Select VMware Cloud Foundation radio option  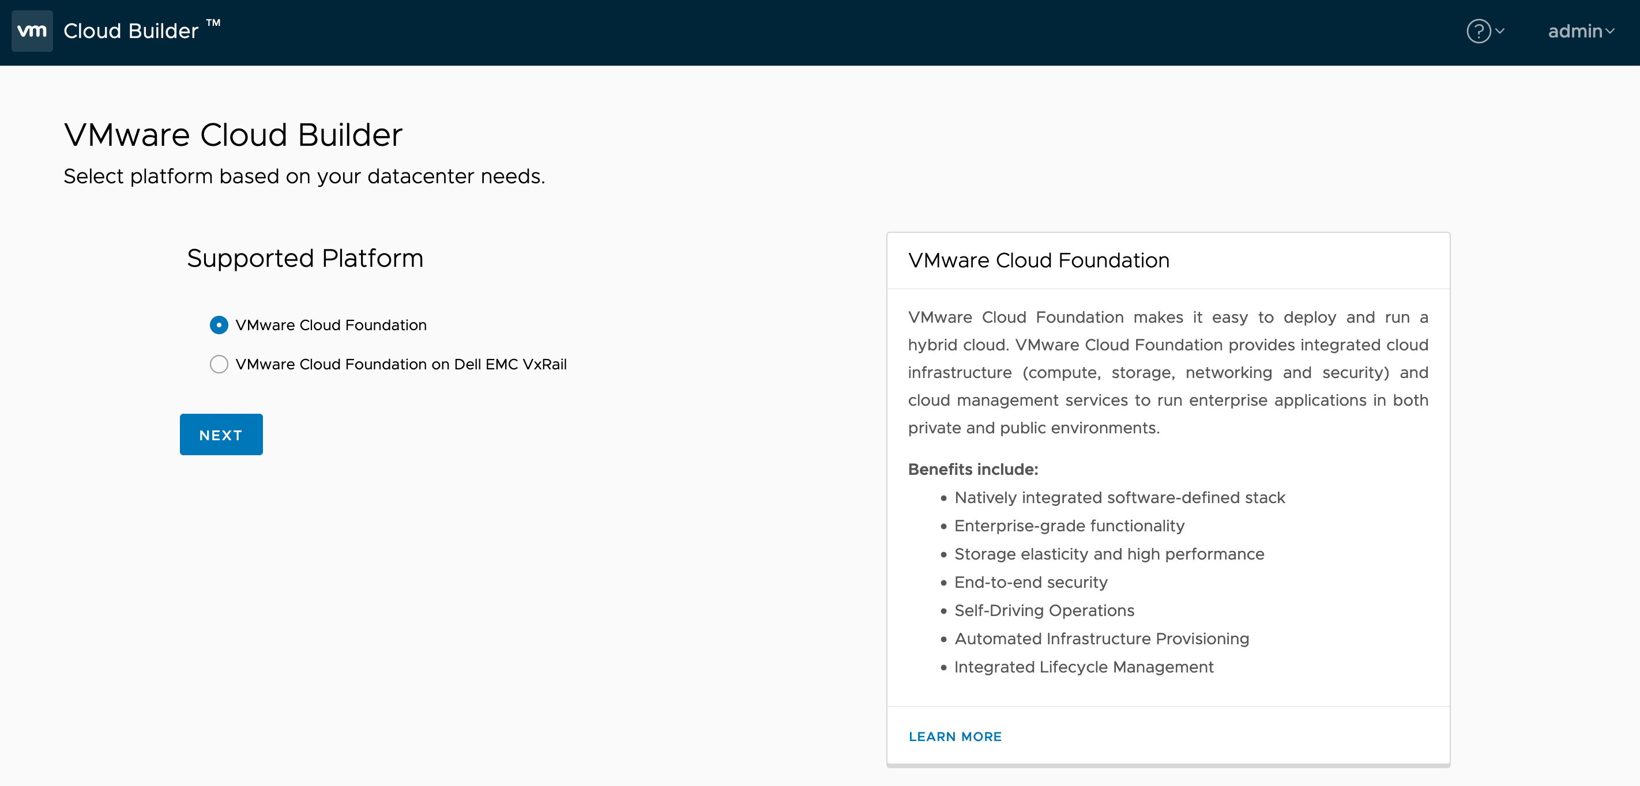click(219, 324)
